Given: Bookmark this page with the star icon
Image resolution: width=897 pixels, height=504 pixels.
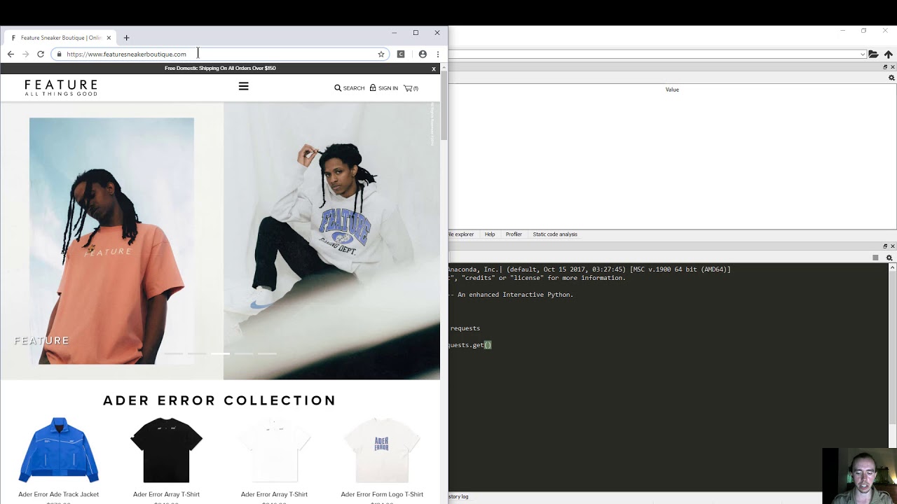Looking at the screenshot, I should 381,54.
